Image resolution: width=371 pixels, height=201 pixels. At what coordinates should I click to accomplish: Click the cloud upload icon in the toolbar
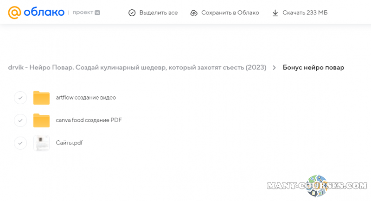pos(194,13)
